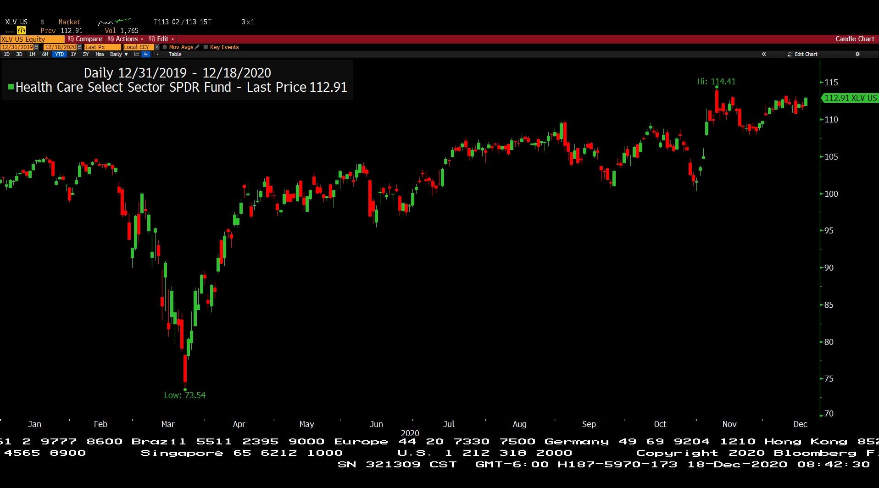The height and width of the screenshot is (488, 879).
Task: Select the candlestick chart type icon
Action: [x=146, y=54]
